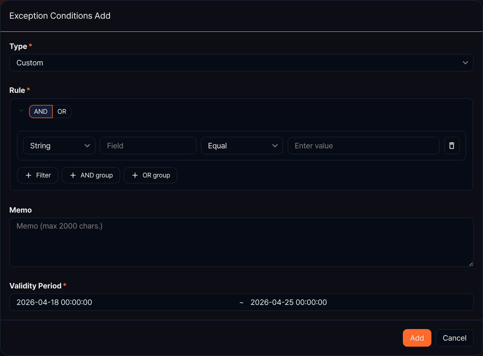This screenshot has height=356, width=483.
Task: Add an OR group to the rule
Action: coord(150,175)
